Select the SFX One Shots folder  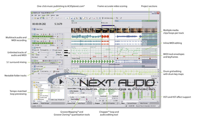pos(43,96)
